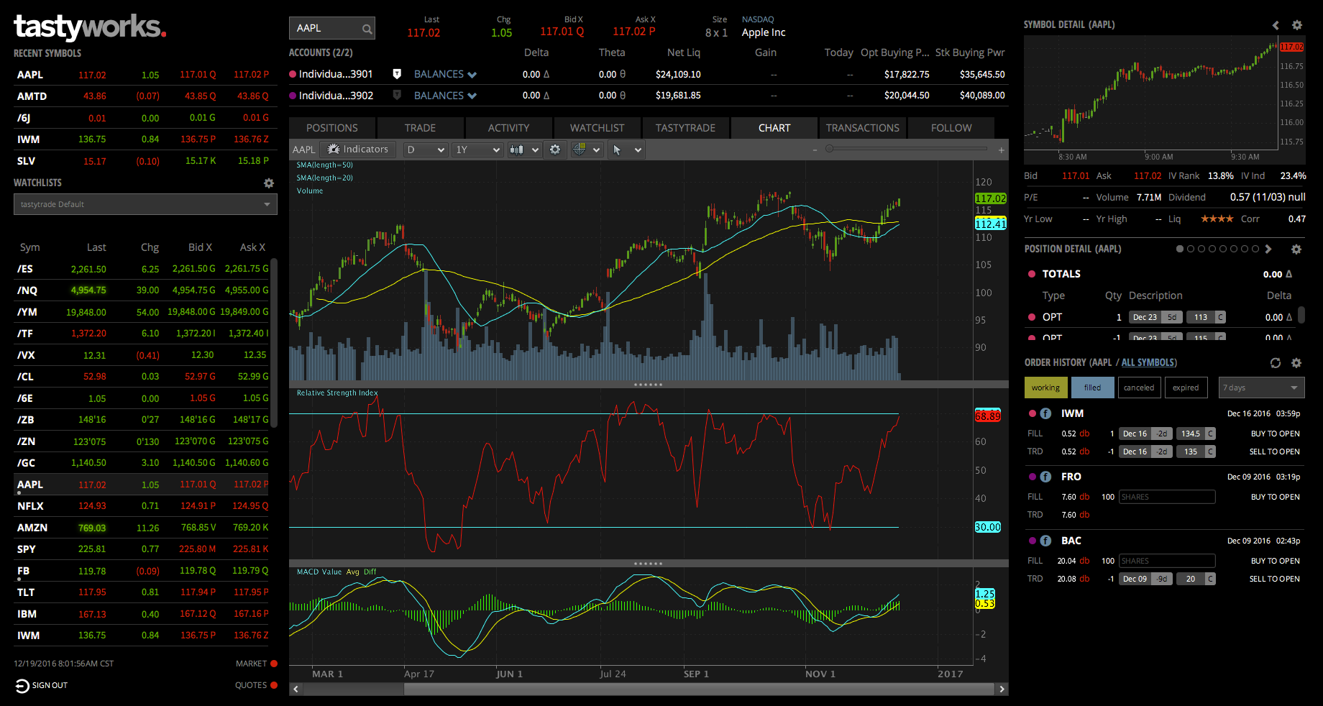1323x706 pixels.
Task: Open the 1Y time range dropdown
Action: click(477, 149)
